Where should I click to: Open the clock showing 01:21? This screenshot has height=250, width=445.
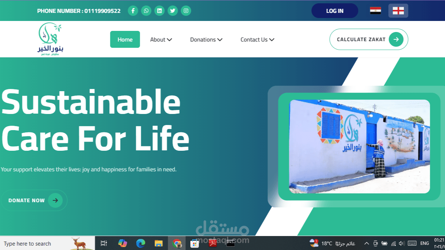click(x=439, y=243)
